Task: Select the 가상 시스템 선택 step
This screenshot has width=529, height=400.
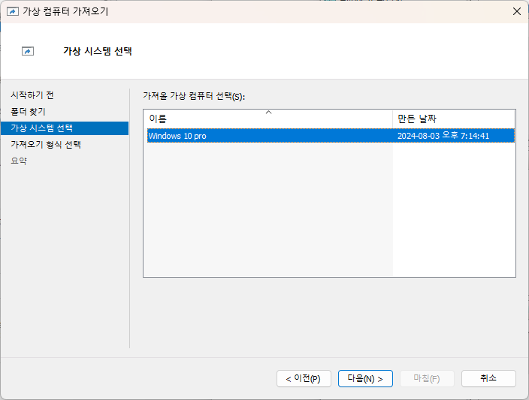Action: (65, 128)
